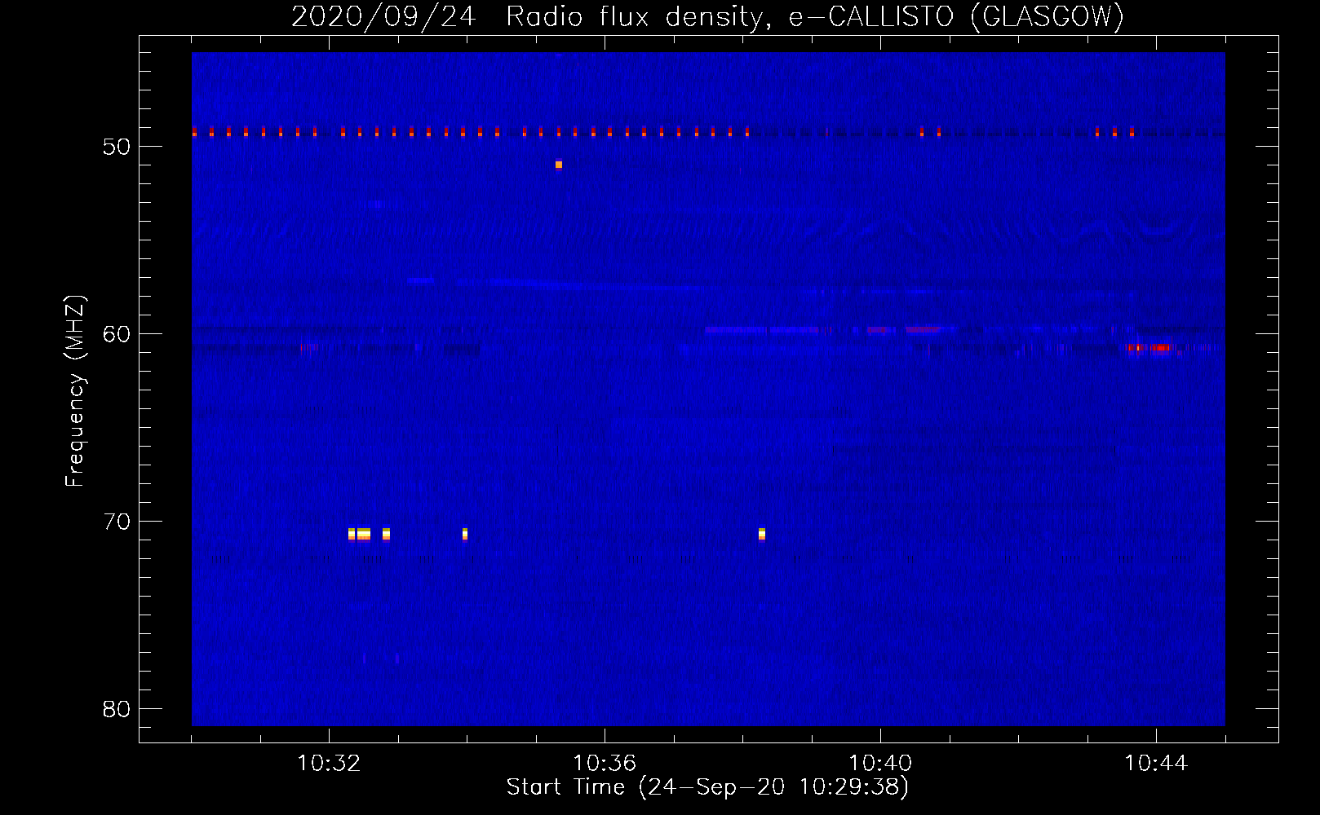Click the plot title "Radio flux density, e-CALLISTO (GLASGOW)"
This screenshot has width=1320, height=815.
click(815, 16)
